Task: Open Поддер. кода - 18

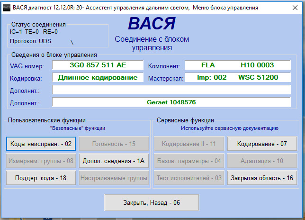Action: (x=41, y=178)
